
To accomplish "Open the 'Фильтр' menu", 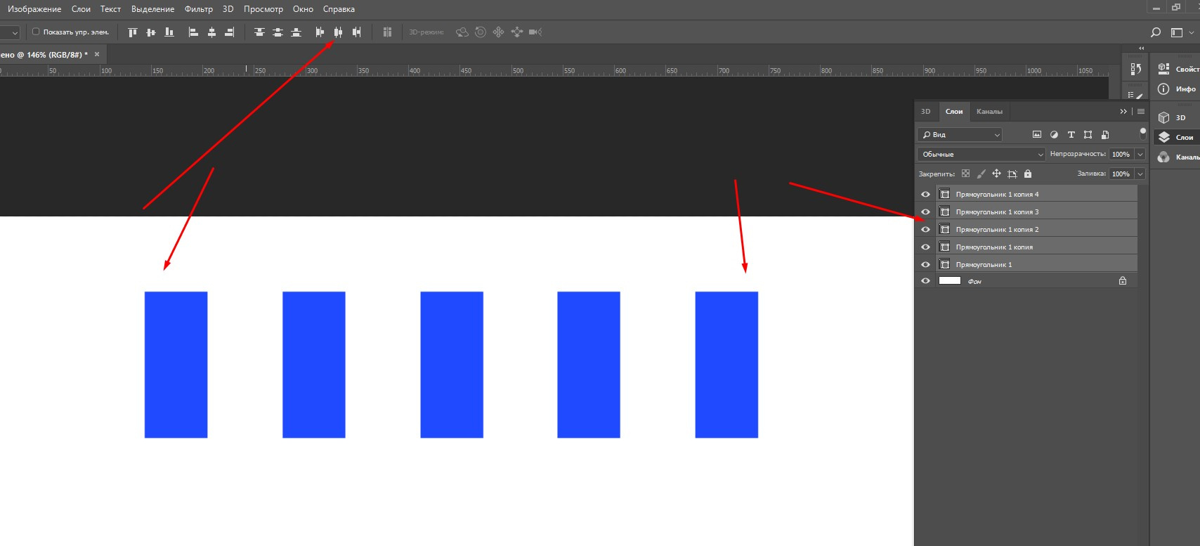I will 198,9.
